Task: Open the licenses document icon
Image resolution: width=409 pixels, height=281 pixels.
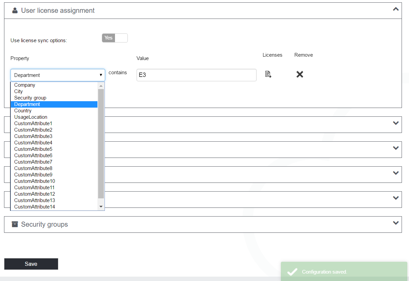Action: pyautogui.click(x=268, y=74)
